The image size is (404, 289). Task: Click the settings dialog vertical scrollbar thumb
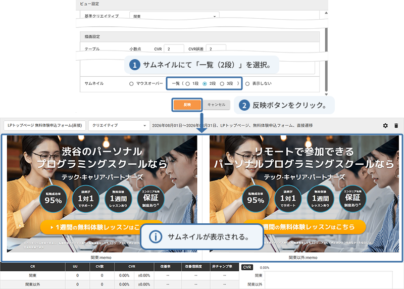[326, 59]
